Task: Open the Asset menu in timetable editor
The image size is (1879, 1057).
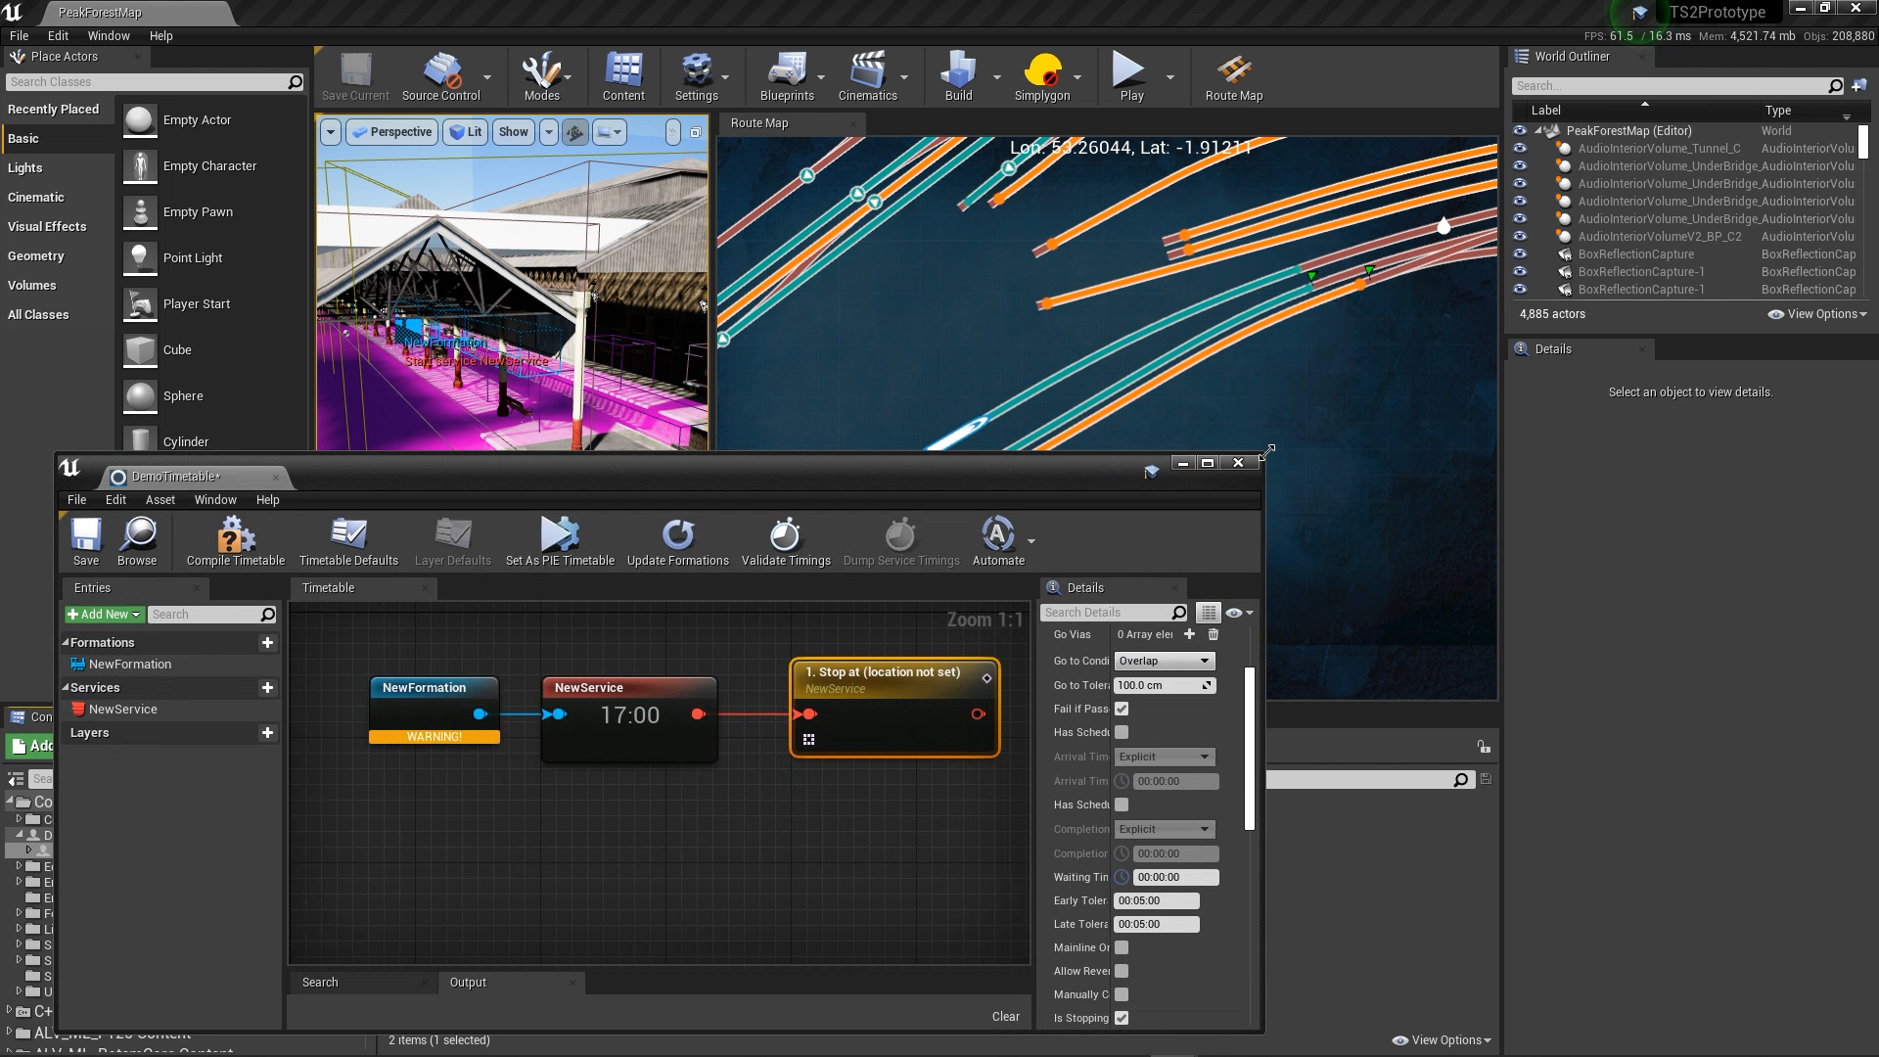Action: (x=160, y=499)
